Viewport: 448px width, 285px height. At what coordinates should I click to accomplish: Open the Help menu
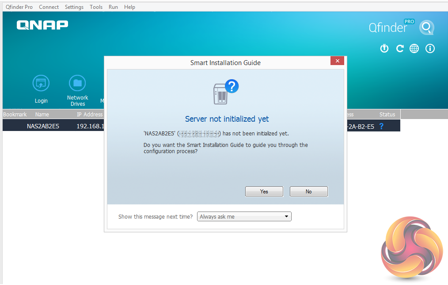[x=129, y=7]
